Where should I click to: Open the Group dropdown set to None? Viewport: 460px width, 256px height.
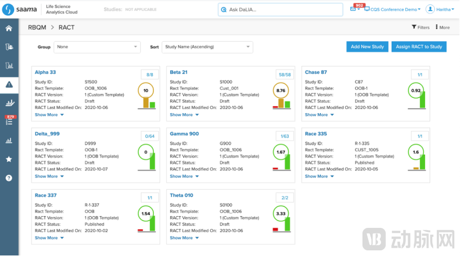click(x=97, y=47)
